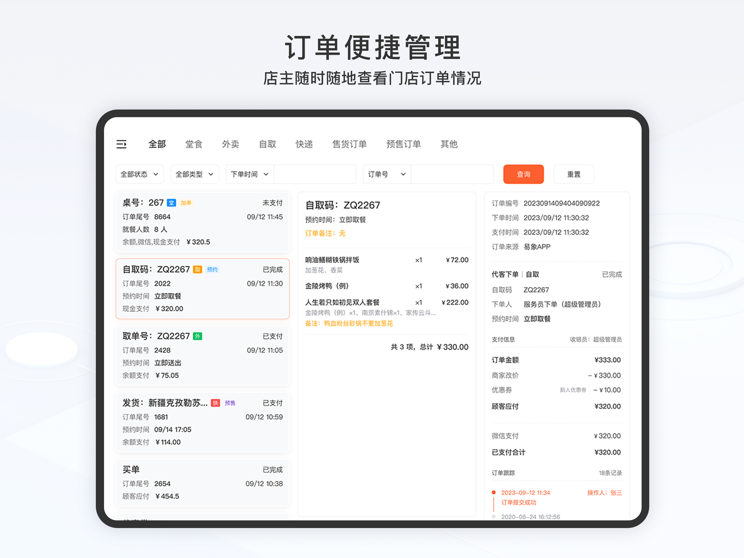Switch to the 其他 tab
The width and height of the screenshot is (744, 558).
449,144
